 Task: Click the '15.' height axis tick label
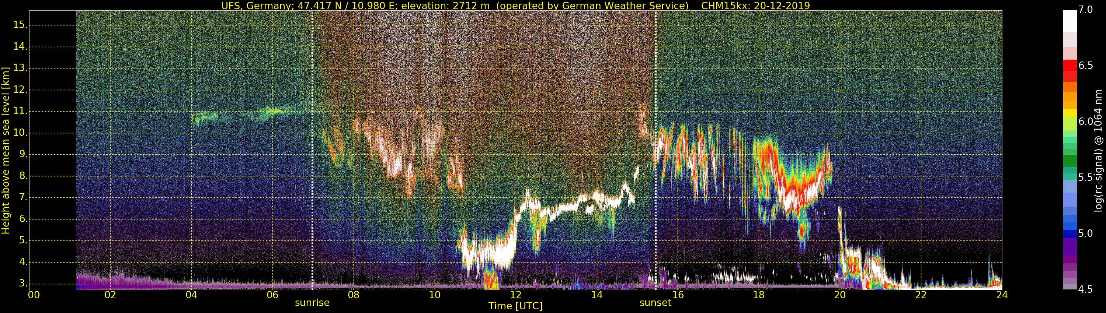(x=20, y=25)
